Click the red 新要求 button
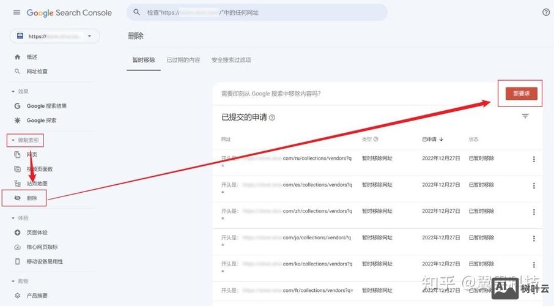This screenshot has width=554, height=306. (x=521, y=94)
